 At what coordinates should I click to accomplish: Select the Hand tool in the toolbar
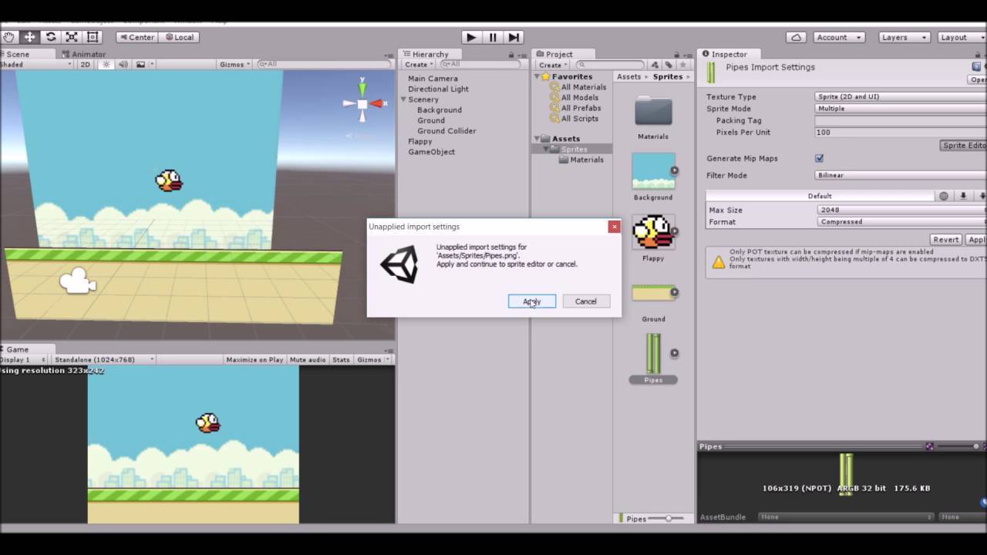pos(8,37)
